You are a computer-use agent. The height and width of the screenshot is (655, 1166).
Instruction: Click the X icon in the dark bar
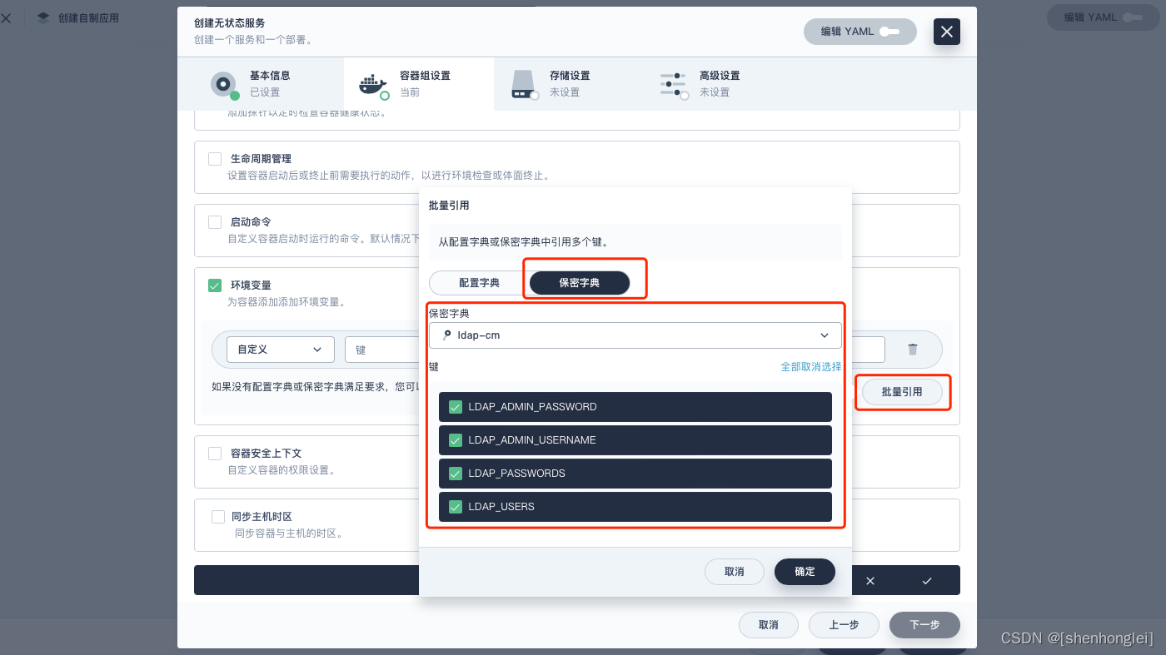[870, 581]
